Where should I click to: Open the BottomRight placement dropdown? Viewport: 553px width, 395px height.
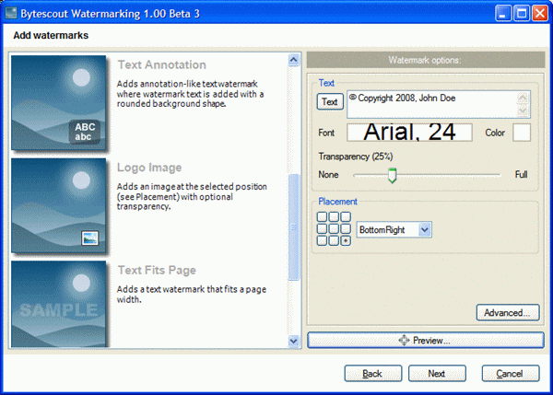tap(424, 229)
